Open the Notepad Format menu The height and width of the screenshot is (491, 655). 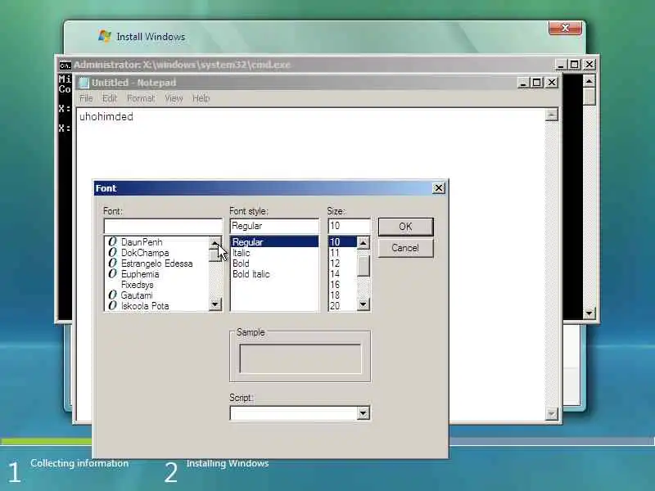(x=141, y=98)
